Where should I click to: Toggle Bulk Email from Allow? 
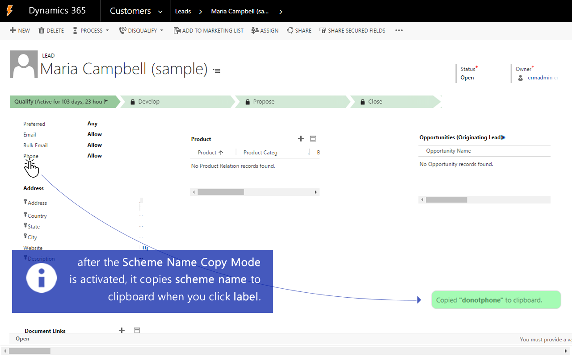coord(95,145)
